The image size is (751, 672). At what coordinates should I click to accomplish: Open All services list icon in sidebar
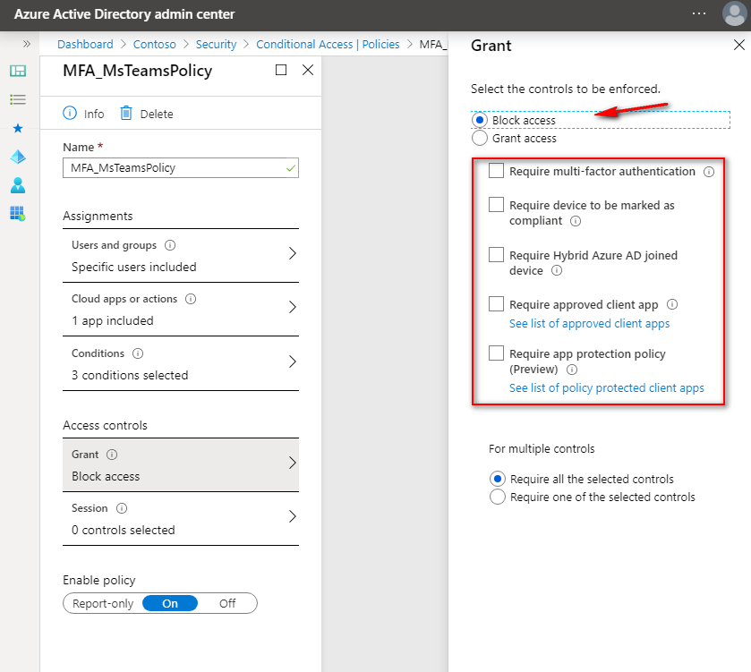click(18, 99)
